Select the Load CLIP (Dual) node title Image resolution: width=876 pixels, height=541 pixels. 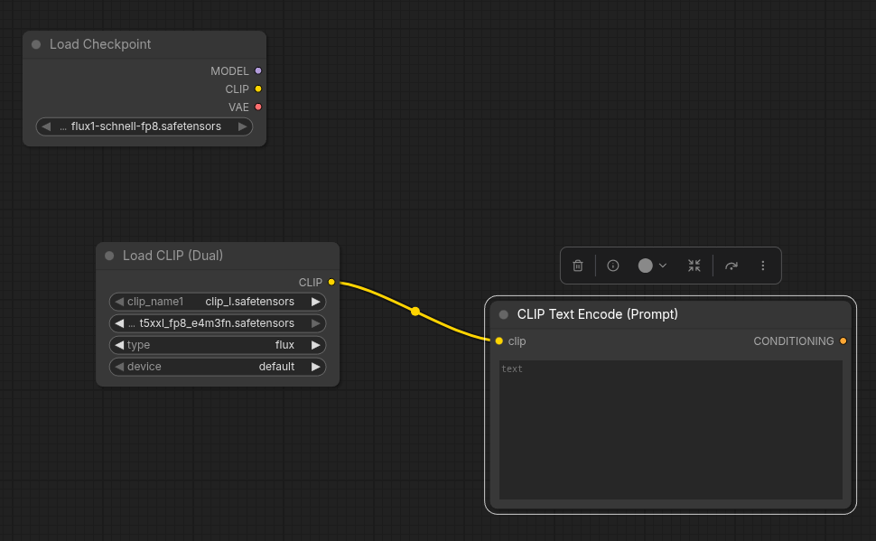(x=172, y=256)
